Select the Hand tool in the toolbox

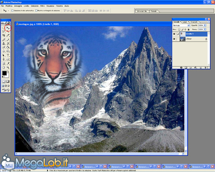tap(4, 67)
